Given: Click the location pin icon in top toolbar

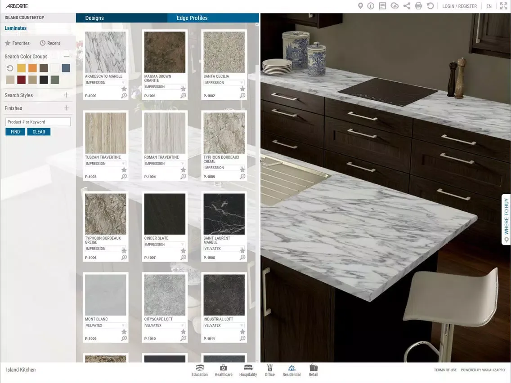Looking at the screenshot, I should click(x=360, y=6).
